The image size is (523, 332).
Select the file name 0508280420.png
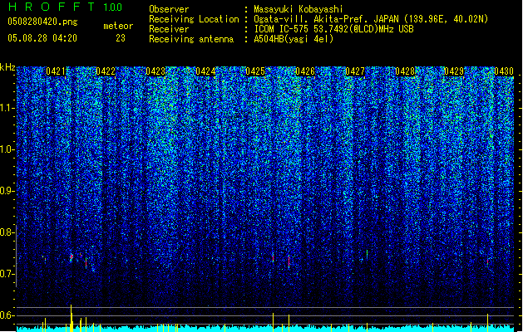tap(42, 22)
